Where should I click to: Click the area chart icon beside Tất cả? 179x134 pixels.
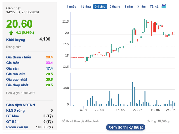tap(164, 6)
